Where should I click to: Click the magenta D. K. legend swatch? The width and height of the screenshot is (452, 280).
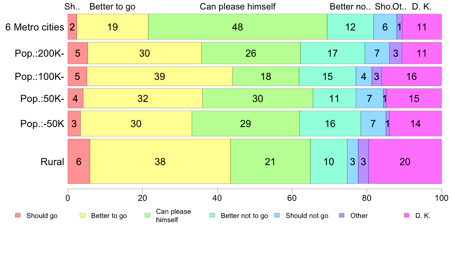(x=407, y=215)
